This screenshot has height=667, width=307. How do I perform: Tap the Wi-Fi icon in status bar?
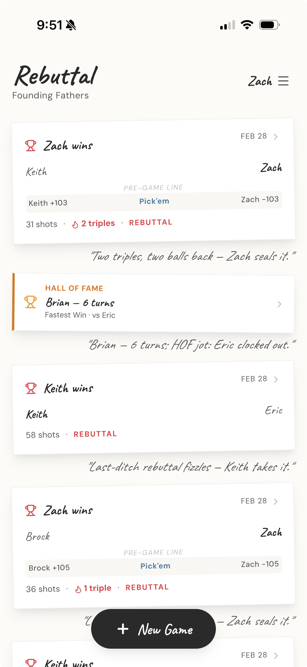247,25
